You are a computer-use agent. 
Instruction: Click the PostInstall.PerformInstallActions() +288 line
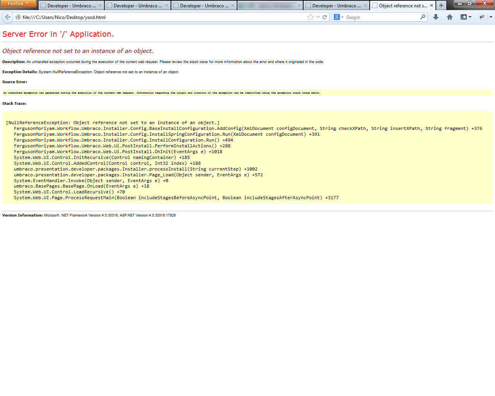(x=122, y=146)
